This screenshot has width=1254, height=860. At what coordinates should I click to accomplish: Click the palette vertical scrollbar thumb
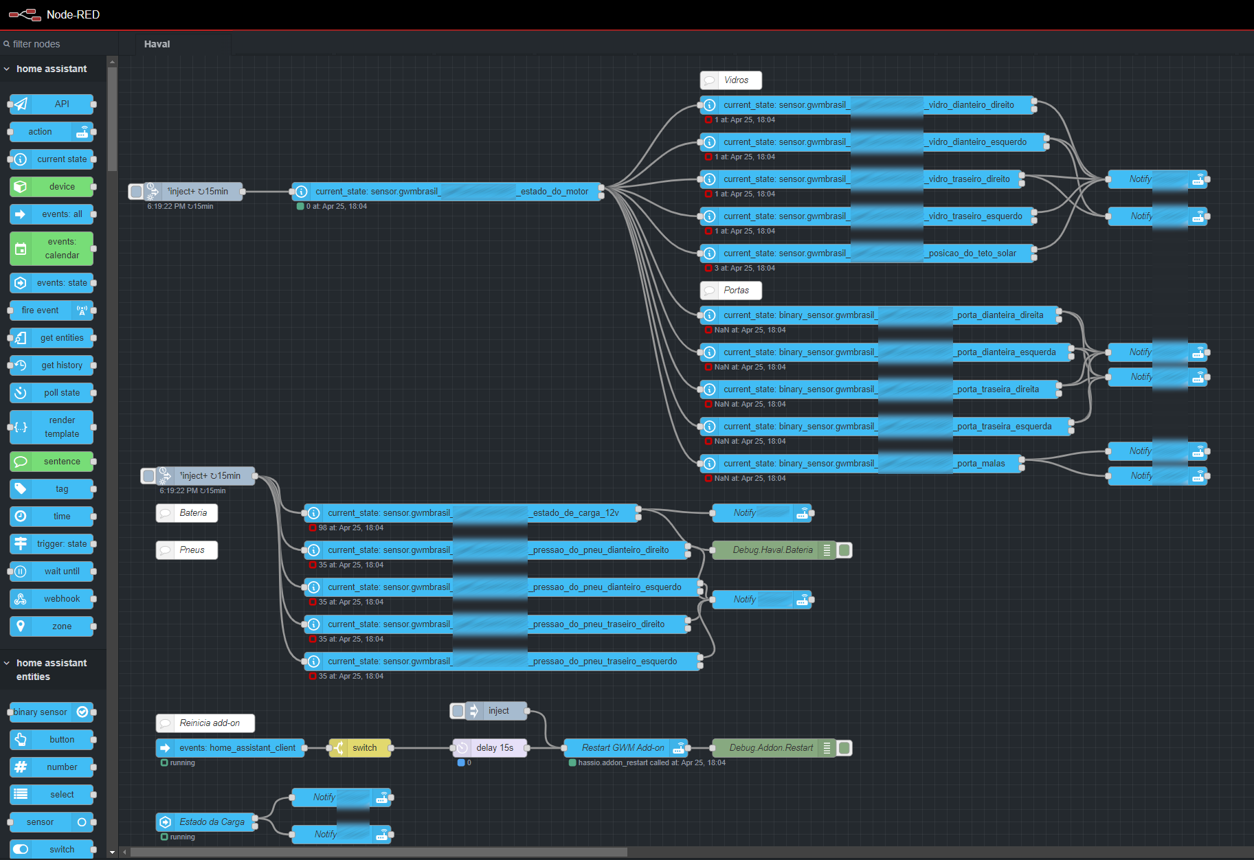pyautogui.click(x=112, y=118)
